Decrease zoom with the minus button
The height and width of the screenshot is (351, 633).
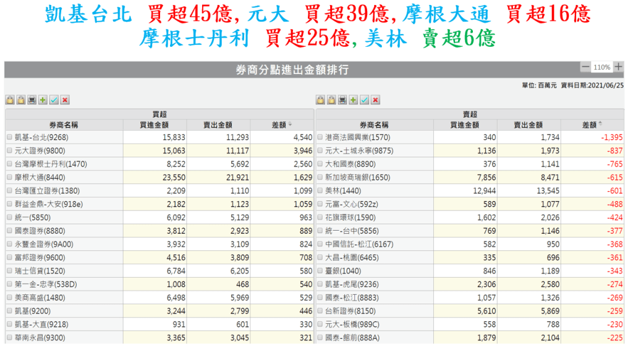[585, 67]
